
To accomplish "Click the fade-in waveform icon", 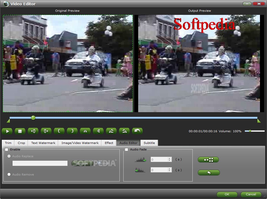I will pyautogui.click(x=140, y=160).
